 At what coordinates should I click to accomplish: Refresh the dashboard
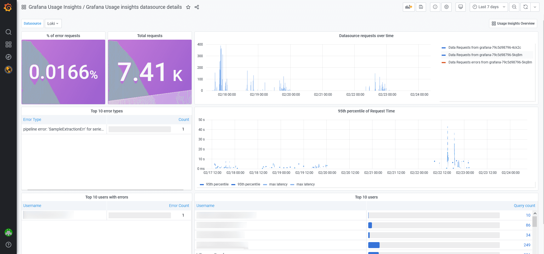click(526, 7)
